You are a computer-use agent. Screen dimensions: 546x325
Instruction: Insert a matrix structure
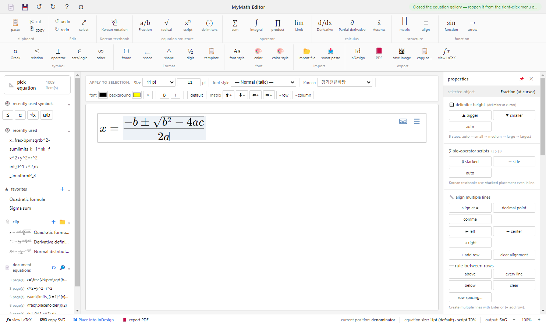click(x=404, y=25)
